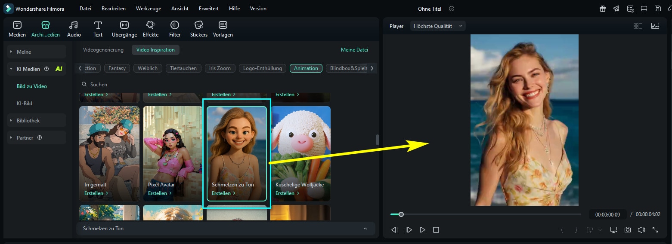Image resolution: width=672 pixels, height=244 pixels.
Task: Click the monitor display output icon
Action: 614,230
